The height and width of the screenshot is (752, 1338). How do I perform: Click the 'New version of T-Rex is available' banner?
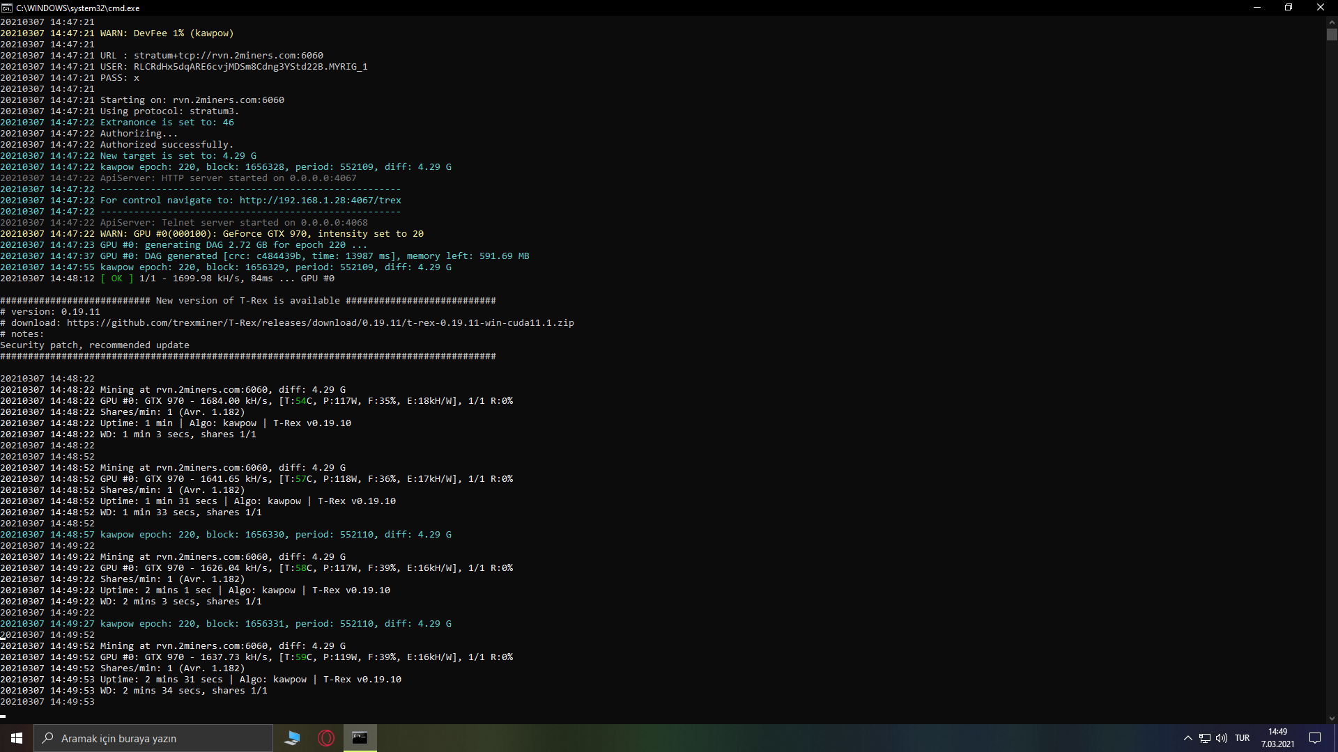tap(248, 301)
